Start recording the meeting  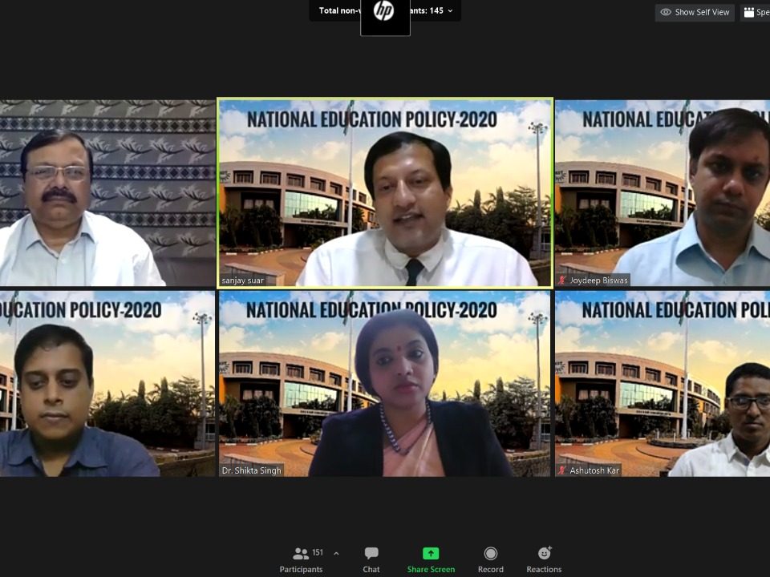(491, 559)
